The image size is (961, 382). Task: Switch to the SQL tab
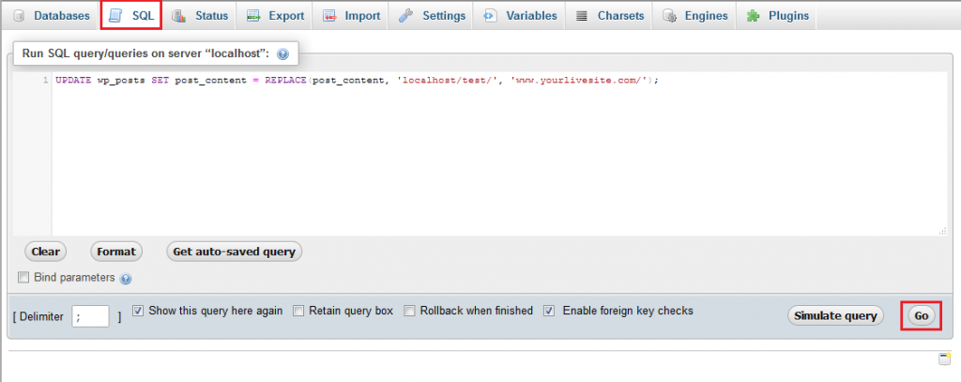131,16
